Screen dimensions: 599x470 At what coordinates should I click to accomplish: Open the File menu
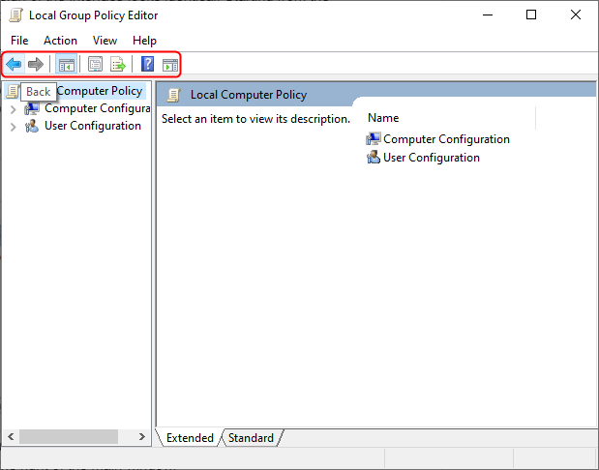click(19, 41)
